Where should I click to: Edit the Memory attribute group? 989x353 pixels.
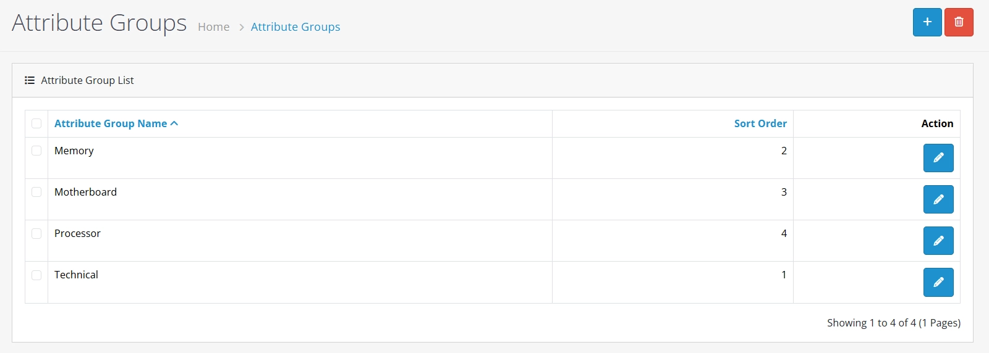(938, 158)
